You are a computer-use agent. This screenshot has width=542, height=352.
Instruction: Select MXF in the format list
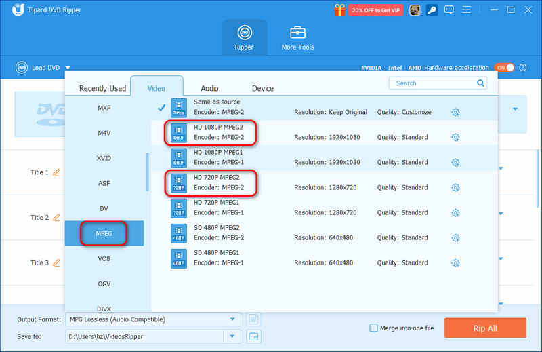pyautogui.click(x=104, y=108)
